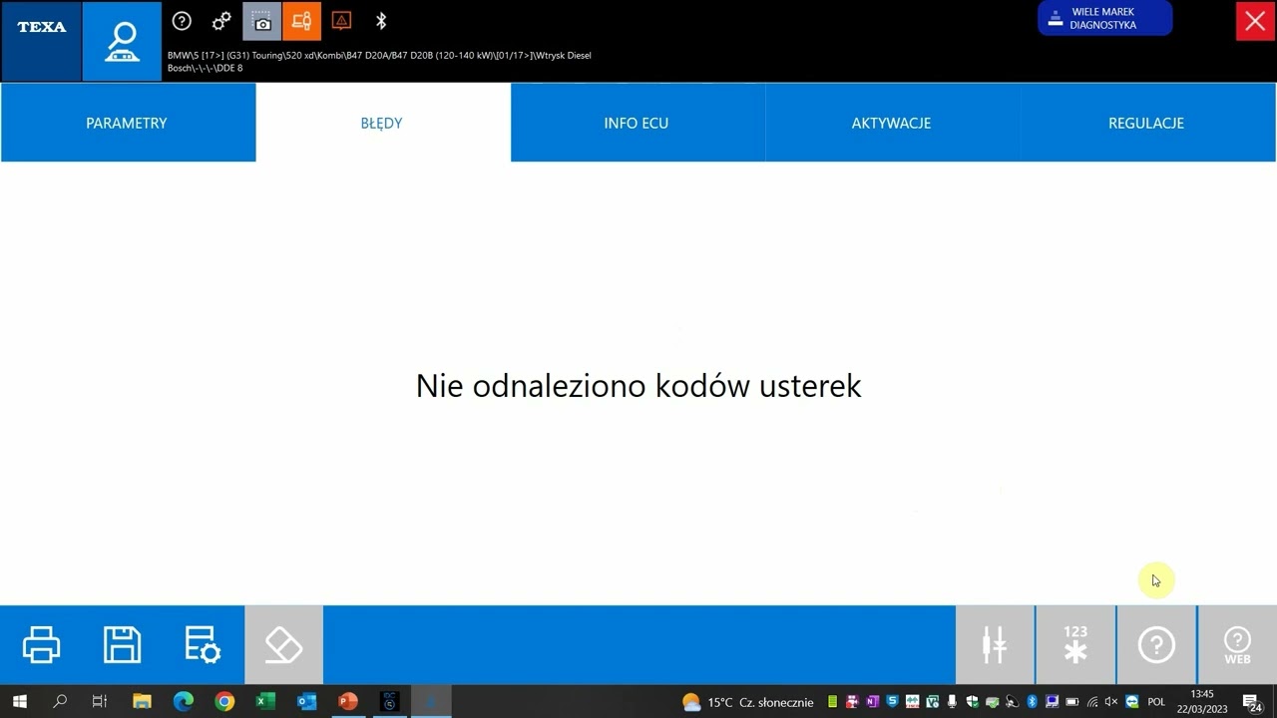Erase fault codes with eraser icon
Viewport: 1277px width, 718px height.
click(283, 645)
